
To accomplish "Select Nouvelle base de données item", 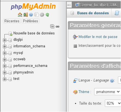I will pos(34,33).
